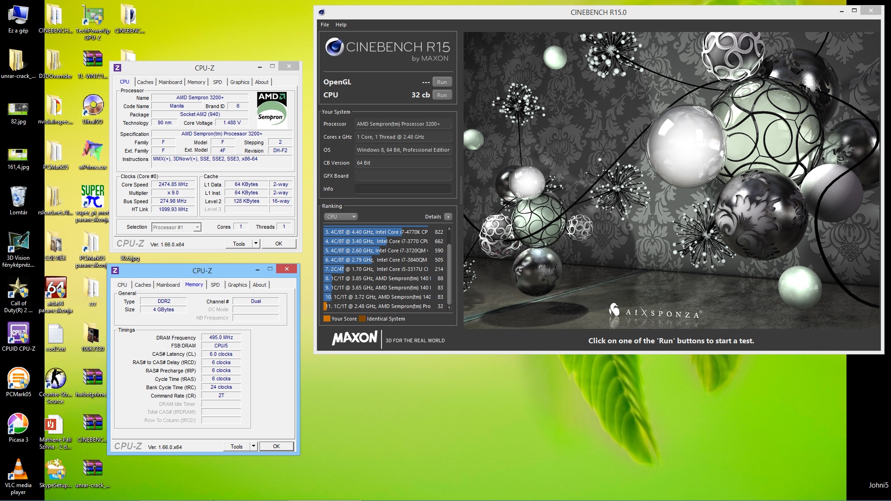Open the super pi mod shortcut
The image size is (891, 501).
[x=92, y=203]
